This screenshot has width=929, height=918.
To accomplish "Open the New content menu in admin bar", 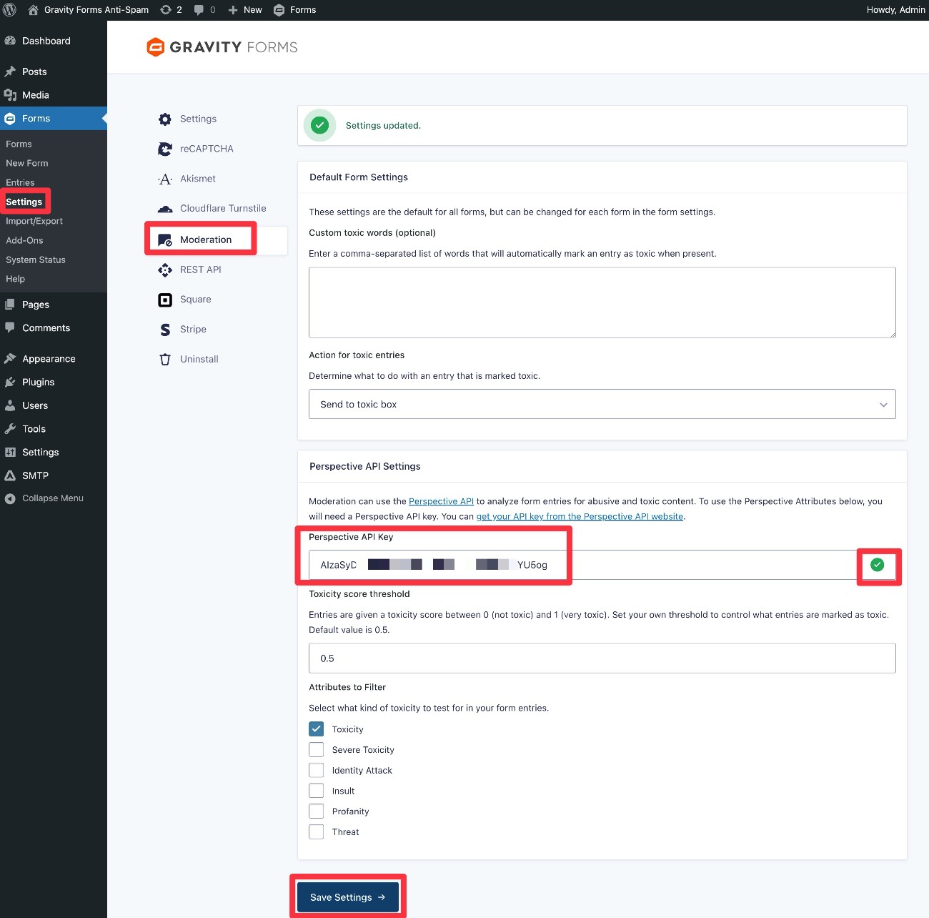I will coord(245,10).
